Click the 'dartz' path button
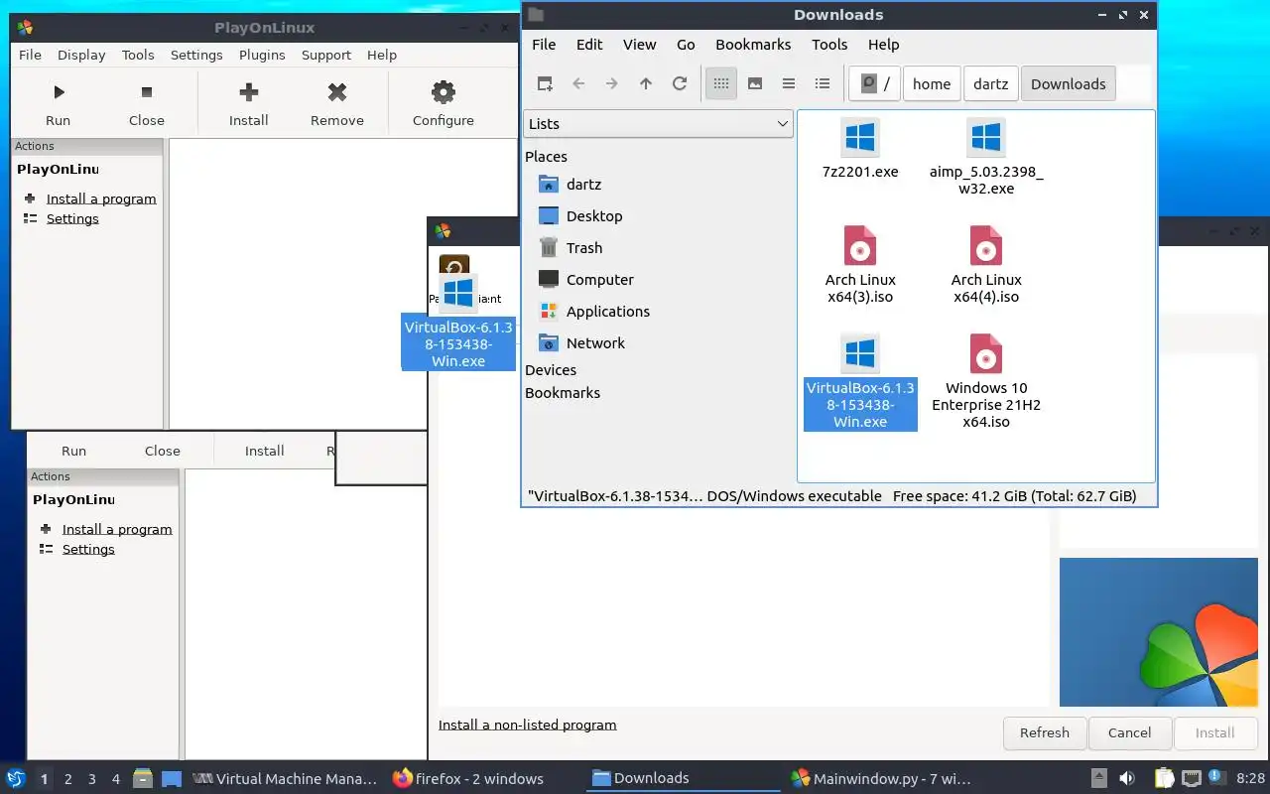The image size is (1270, 794). [990, 83]
